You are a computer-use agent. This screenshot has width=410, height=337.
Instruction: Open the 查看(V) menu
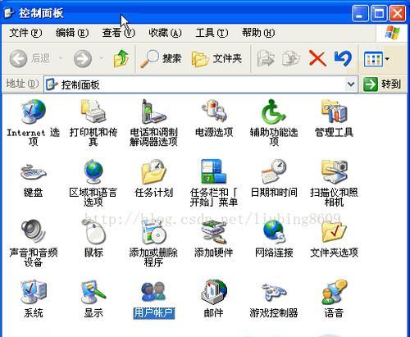point(118,33)
